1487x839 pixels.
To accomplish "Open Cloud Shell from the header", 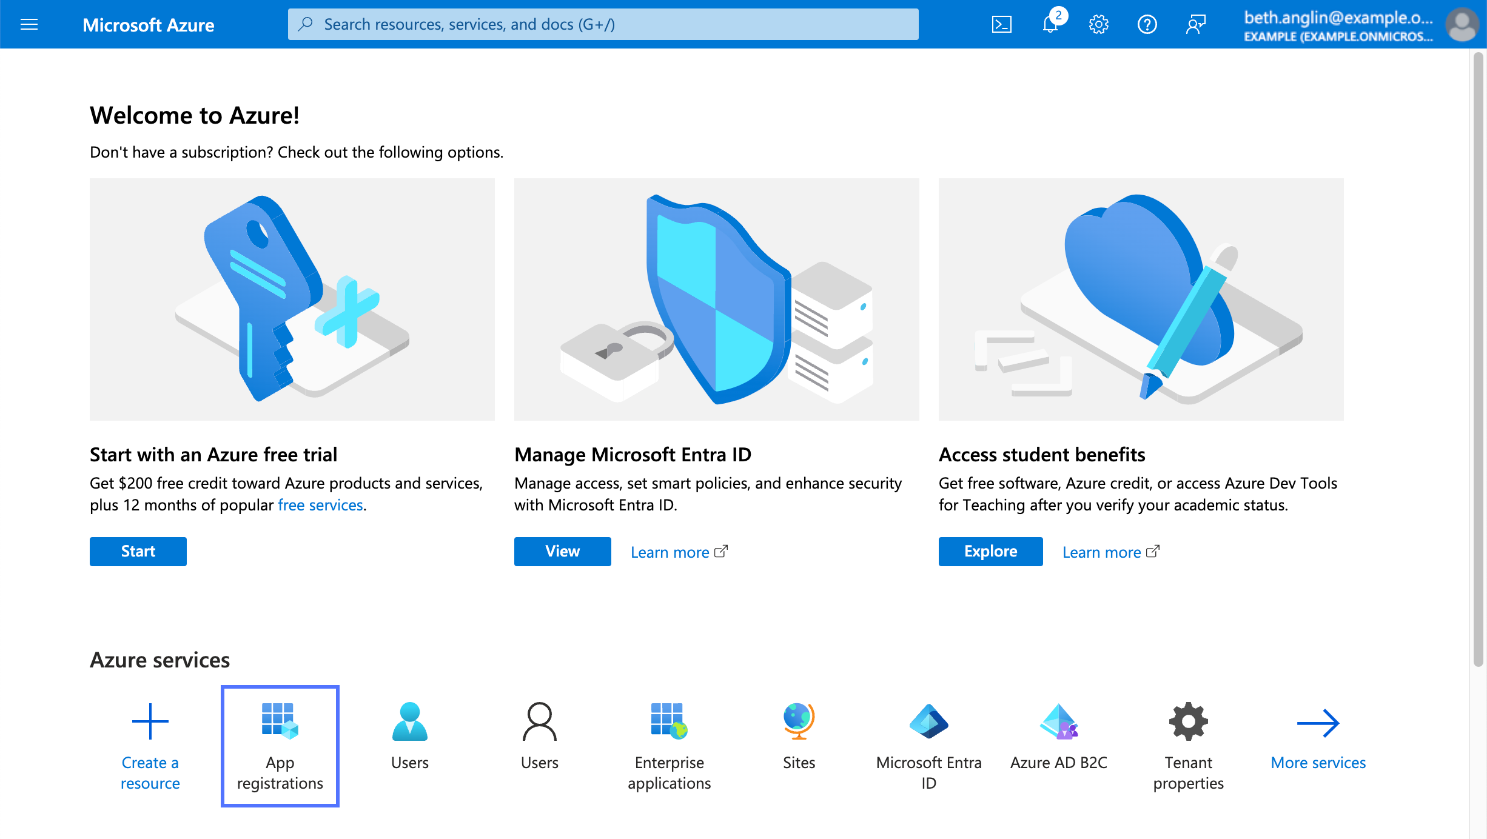I will (1001, 24).
